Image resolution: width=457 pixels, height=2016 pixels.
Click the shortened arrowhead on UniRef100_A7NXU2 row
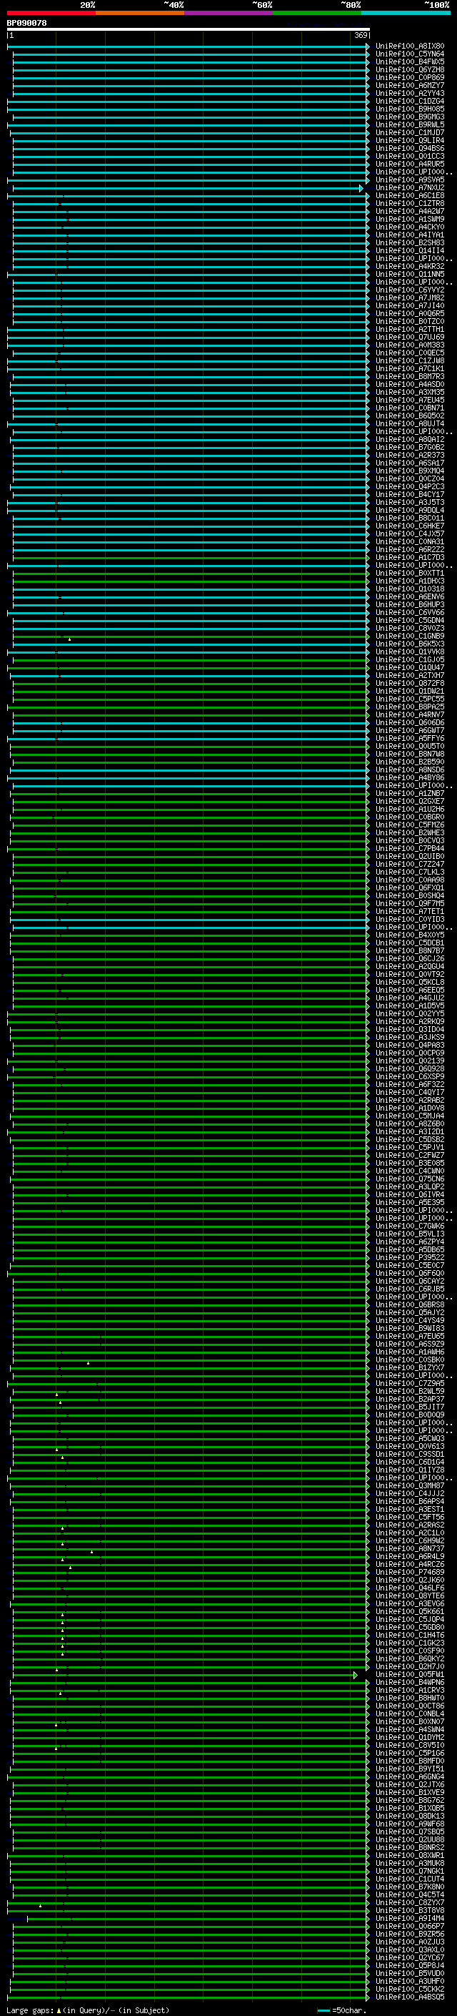tap(361, 188)
